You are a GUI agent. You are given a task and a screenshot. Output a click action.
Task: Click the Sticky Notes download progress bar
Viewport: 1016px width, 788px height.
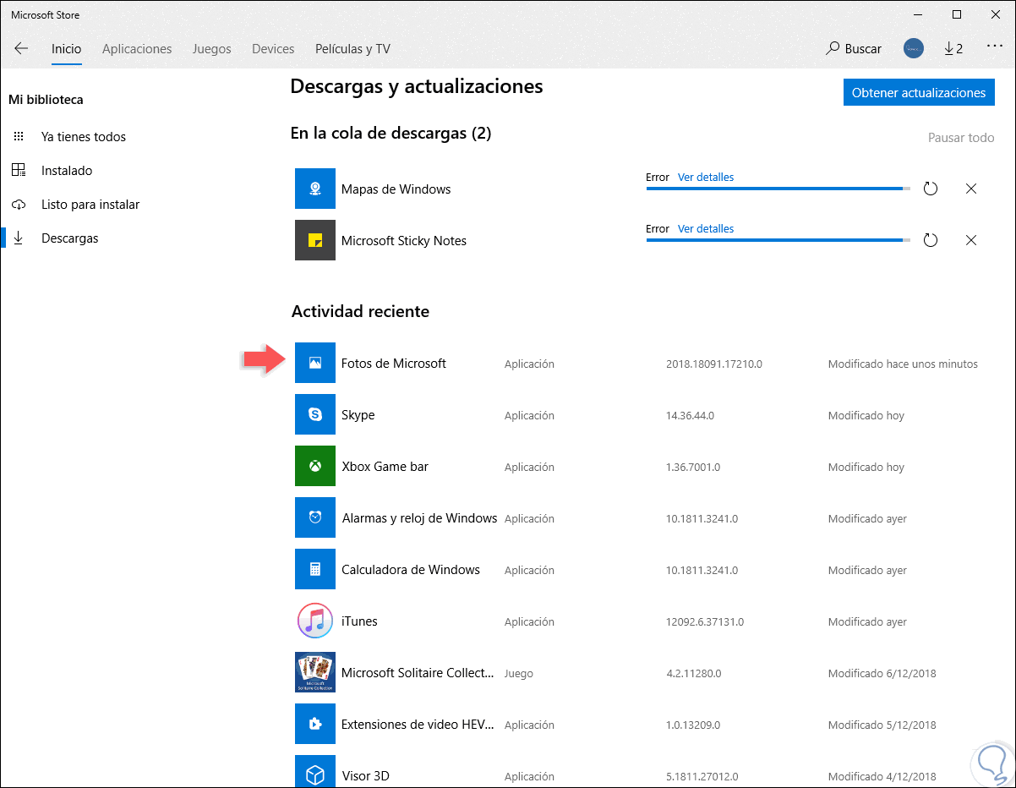coord(778,240)
